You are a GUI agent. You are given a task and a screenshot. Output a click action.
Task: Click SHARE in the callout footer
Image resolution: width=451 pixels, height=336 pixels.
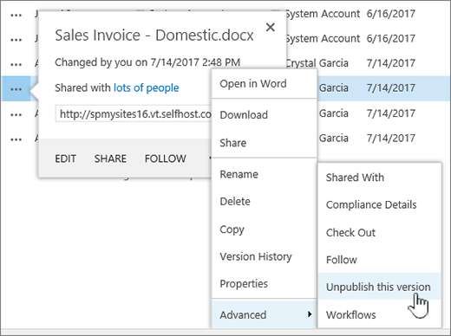[x=110, y=158]
